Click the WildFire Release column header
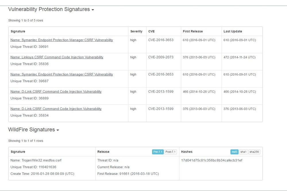 point(103,152)
